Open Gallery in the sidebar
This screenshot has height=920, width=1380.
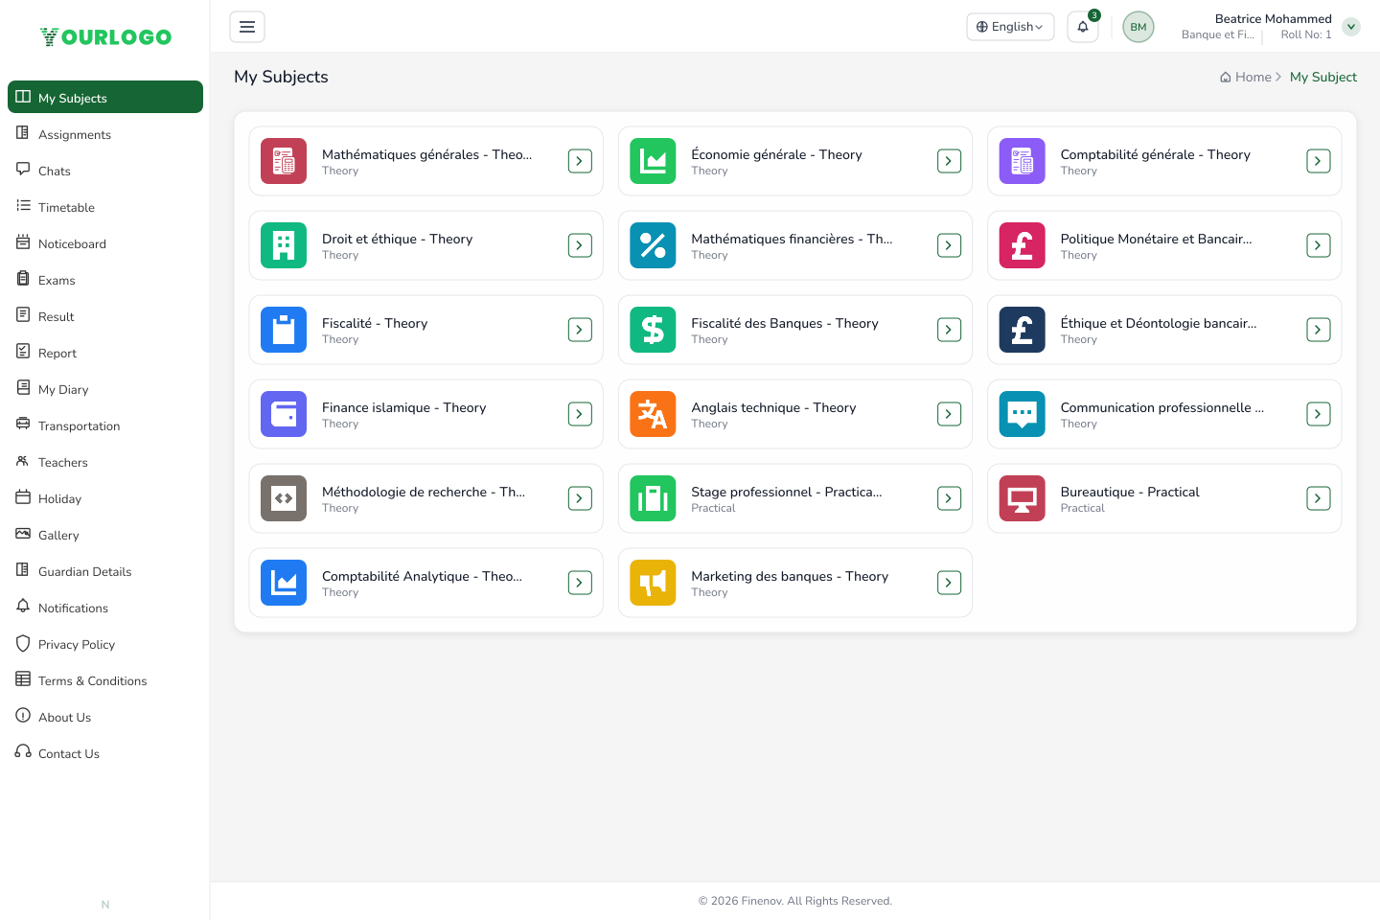(x=105, y=535)
